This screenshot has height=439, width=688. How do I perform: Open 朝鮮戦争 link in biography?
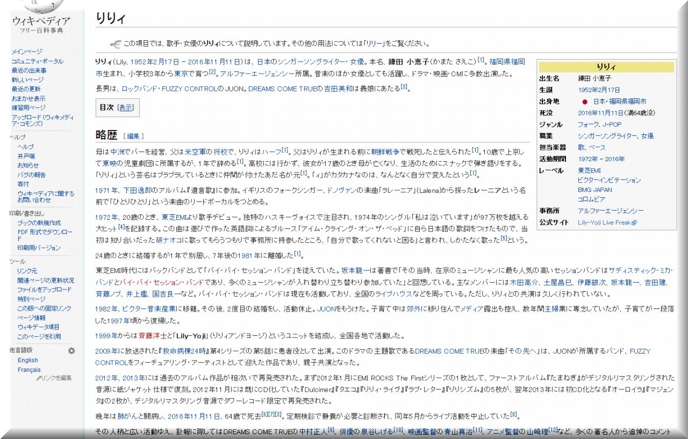coord(385,151)
